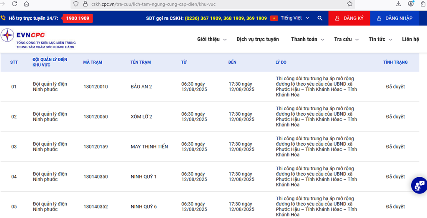
Task: Expand the Tin tức menu
Action: [x=380, y=40]
